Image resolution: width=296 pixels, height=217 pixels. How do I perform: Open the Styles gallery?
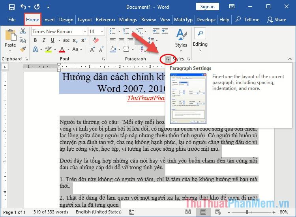click(x=181, y=40)
